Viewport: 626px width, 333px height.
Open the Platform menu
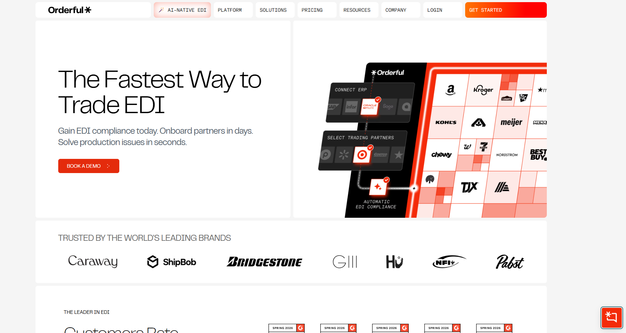(x=233, y=10)
